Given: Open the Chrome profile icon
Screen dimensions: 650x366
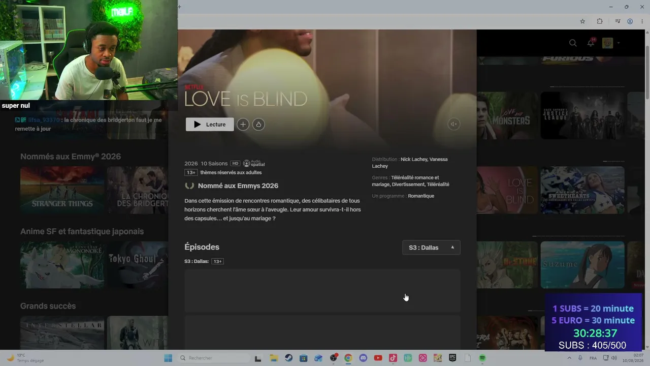Looking at the screenshot, I should coord(630,21).
